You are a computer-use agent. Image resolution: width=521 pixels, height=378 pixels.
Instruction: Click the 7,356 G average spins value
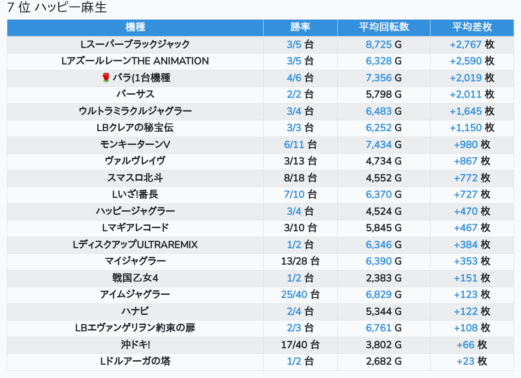pos(384,78)
